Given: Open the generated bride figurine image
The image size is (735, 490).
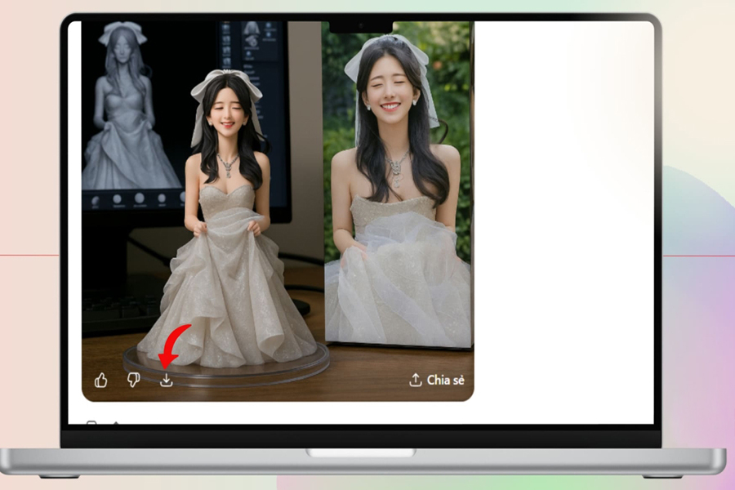Looking at the screenshot, I should (x=278, y=211).
